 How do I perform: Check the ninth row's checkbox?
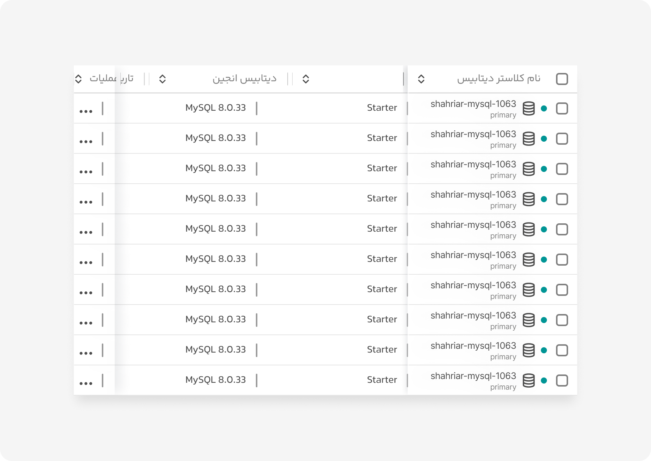562,350
